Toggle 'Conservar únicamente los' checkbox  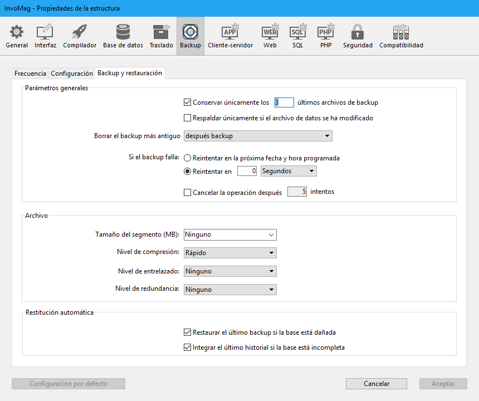pos(188,102)
